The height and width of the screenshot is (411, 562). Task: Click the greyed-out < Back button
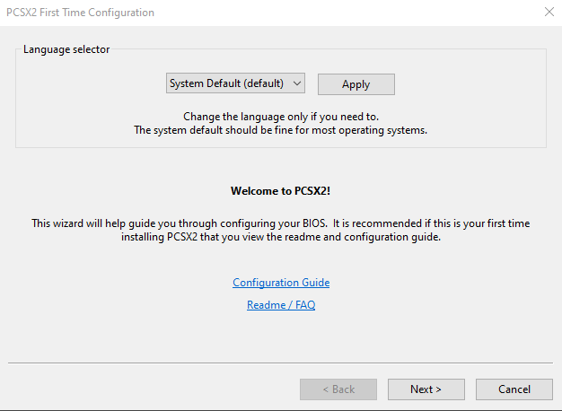pyautogui.click(x=337, y=389)
